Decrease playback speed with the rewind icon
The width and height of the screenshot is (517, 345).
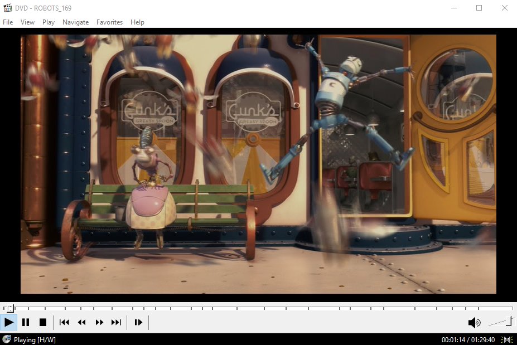click(x=81, y=322)
